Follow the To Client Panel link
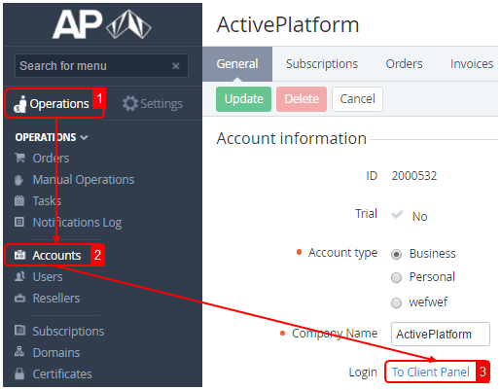This screenshot has height=390, width=501. pyautogui.click(x=431, y=372)
